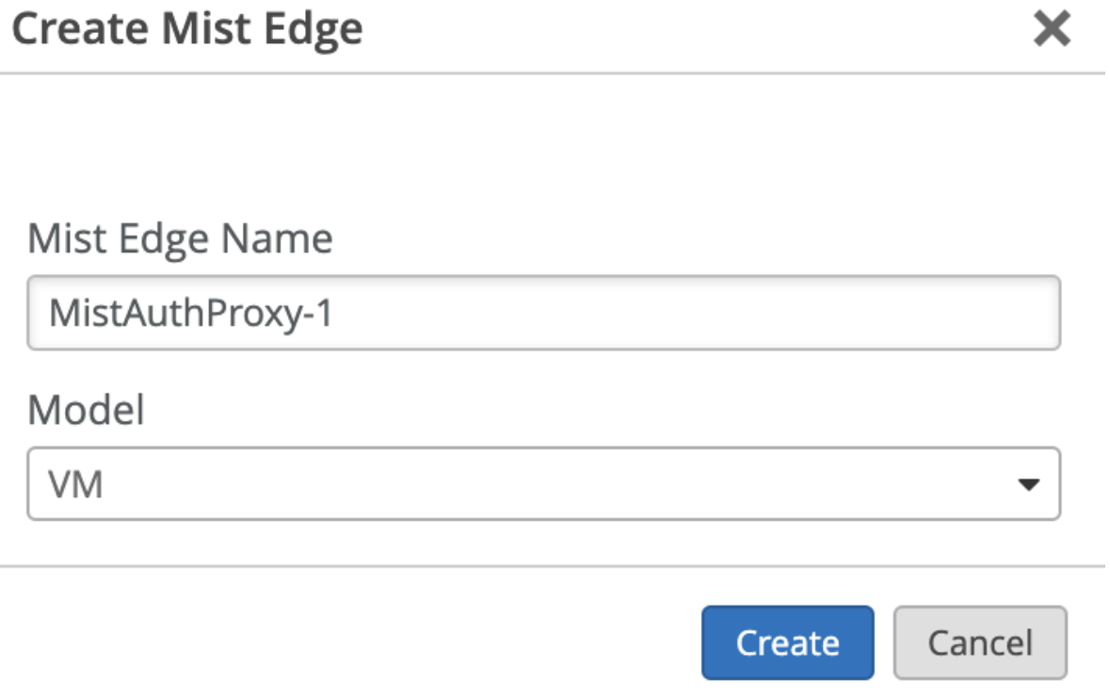Dismiss the dialog using Cancel
This screenshot has height=696, width=1110.
tap(979, 642)
